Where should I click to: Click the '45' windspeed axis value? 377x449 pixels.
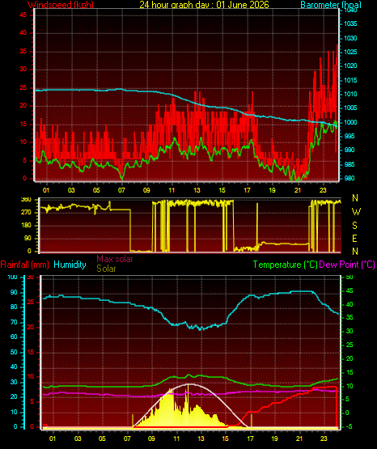(23, 15)
